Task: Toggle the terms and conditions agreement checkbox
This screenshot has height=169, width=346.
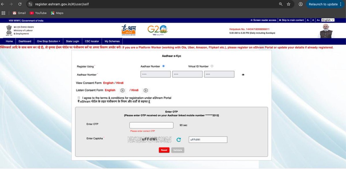Action: [79, 98]
